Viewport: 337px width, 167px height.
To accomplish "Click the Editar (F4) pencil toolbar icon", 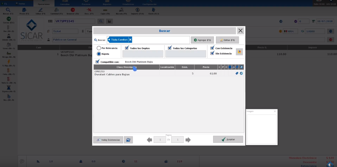I will click(40, 10).
